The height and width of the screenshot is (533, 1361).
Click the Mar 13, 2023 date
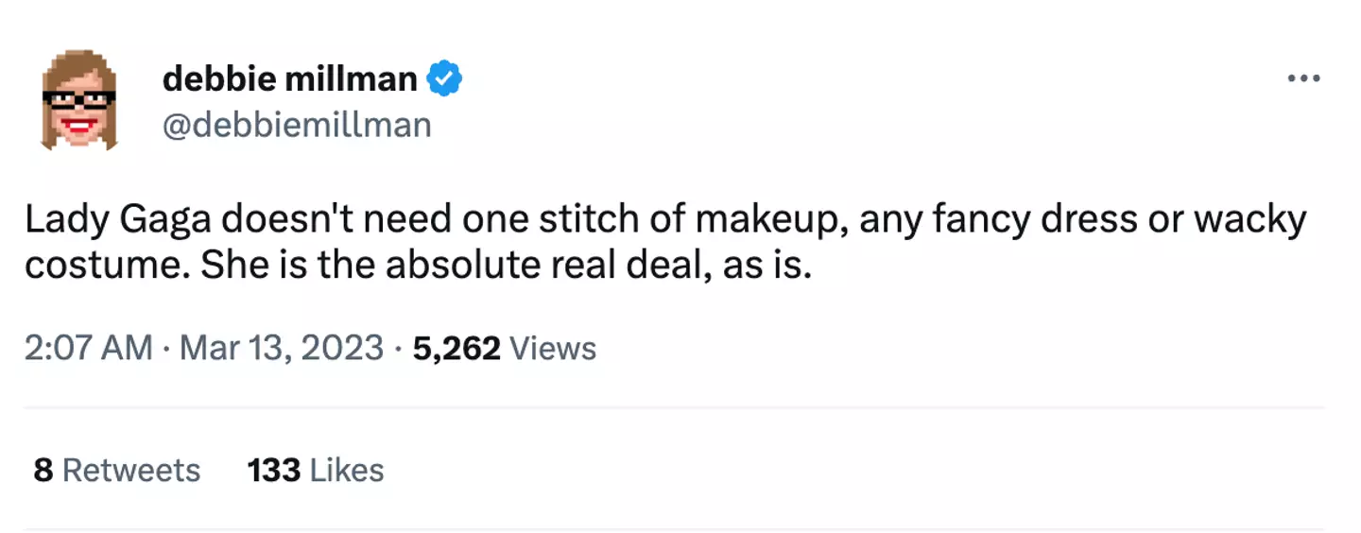(x=282, y=348)
